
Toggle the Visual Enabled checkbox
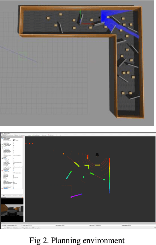tap(13, 150)
